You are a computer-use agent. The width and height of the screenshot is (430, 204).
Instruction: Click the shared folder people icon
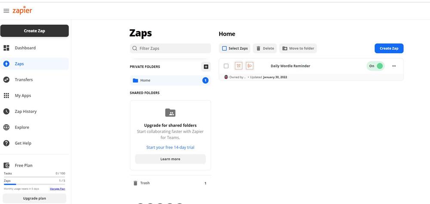[x=170, y=113]
